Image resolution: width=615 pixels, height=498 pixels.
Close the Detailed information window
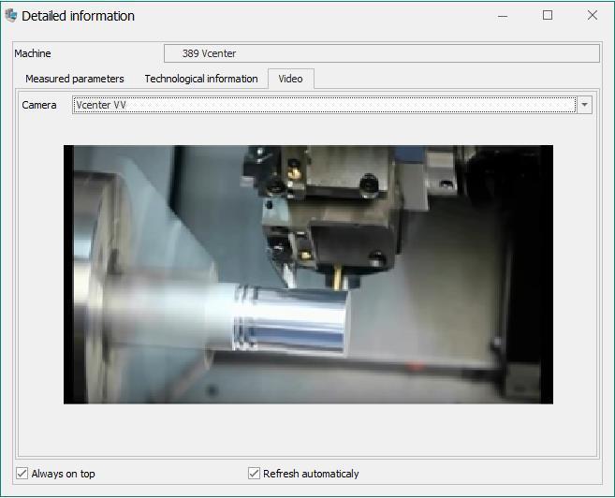(593, 15)
